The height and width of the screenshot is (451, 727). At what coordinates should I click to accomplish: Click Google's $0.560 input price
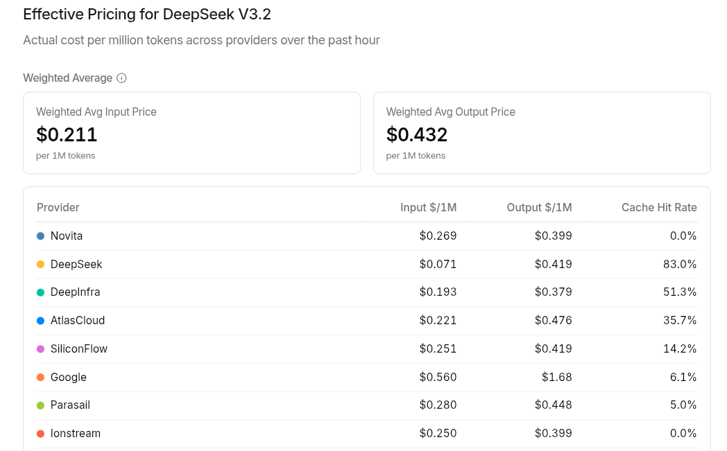(x=438, y=378)
